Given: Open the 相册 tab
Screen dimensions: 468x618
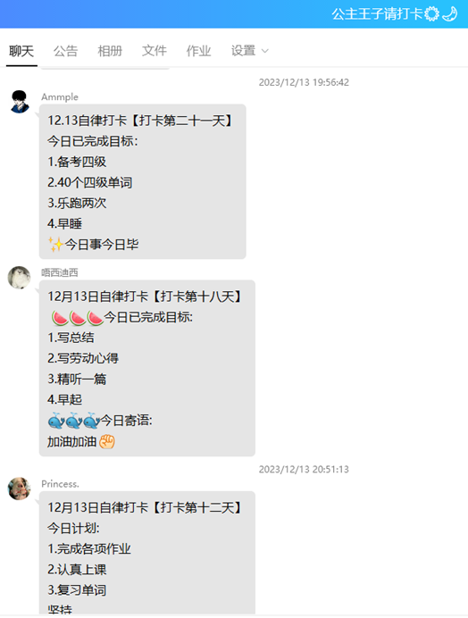Looking at the screenshot, I should coord(110,51).
